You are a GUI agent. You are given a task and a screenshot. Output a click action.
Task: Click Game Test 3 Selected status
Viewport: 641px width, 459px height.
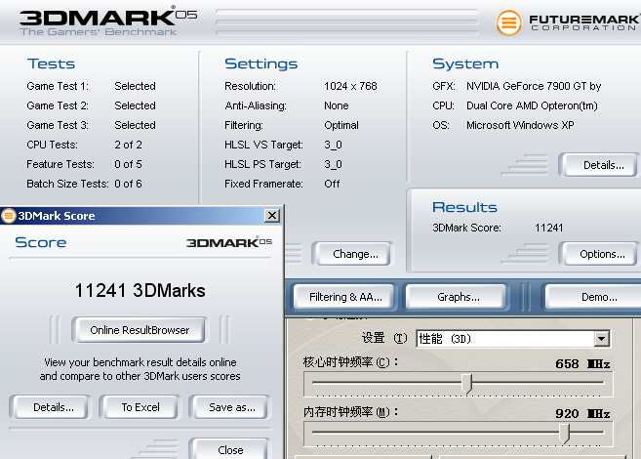135,125
